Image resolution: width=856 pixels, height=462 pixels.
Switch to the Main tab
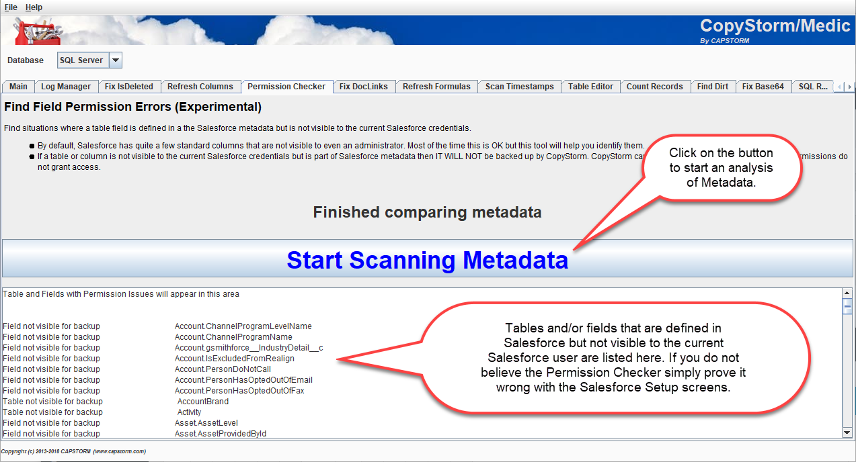19,87
